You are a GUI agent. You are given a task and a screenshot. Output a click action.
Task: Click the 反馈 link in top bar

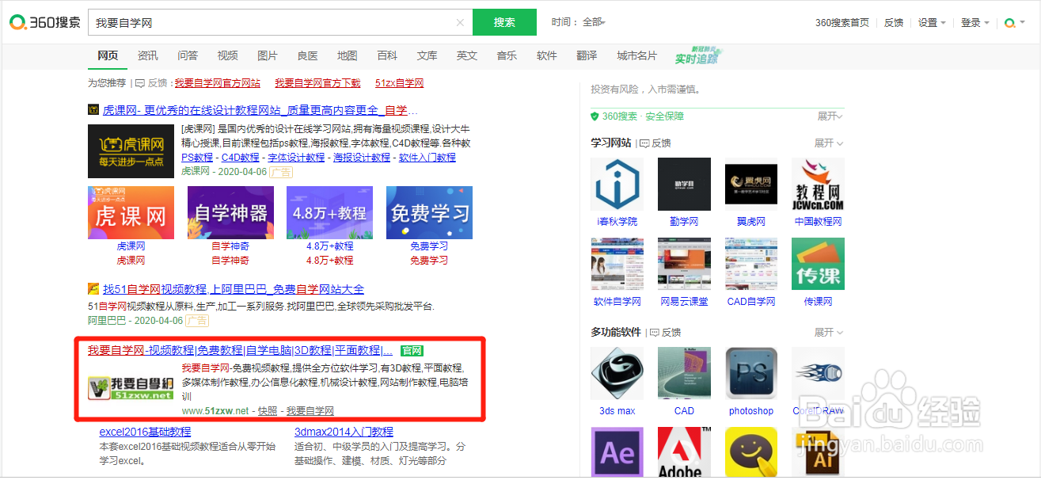(x=894, y=23)
